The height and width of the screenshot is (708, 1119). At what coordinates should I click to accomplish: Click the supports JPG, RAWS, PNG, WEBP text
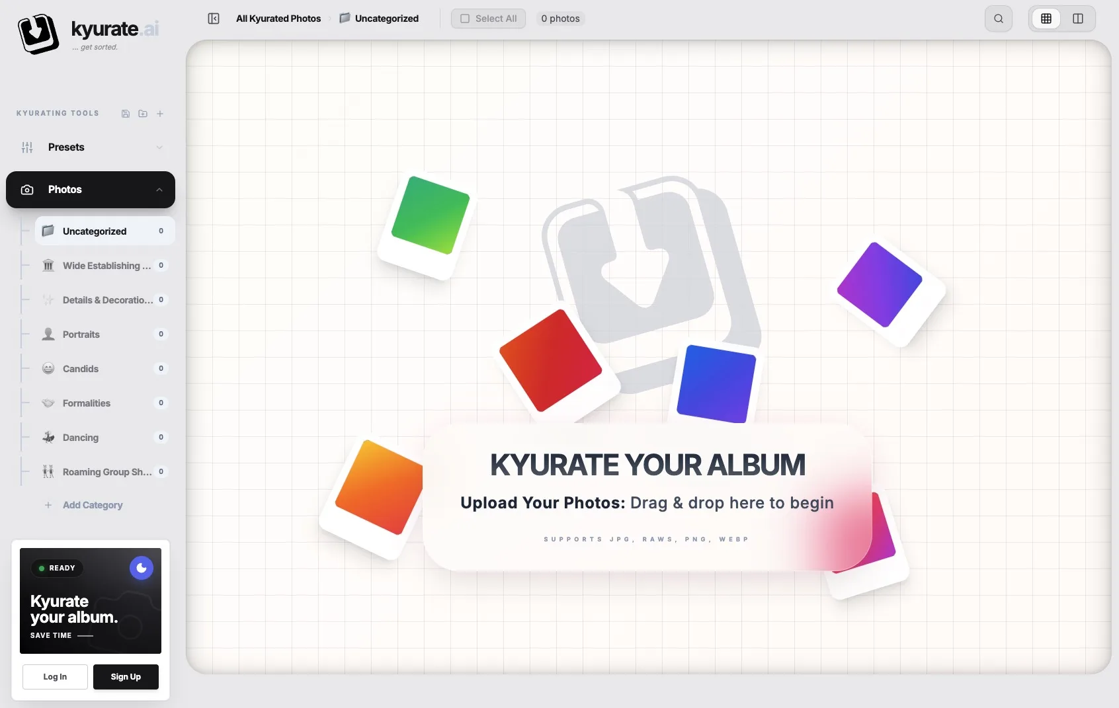point(646,539)
